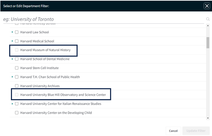Check the Harvard Law School checkbox
Screen dimensions: 212x136
[x=17, y=32]
